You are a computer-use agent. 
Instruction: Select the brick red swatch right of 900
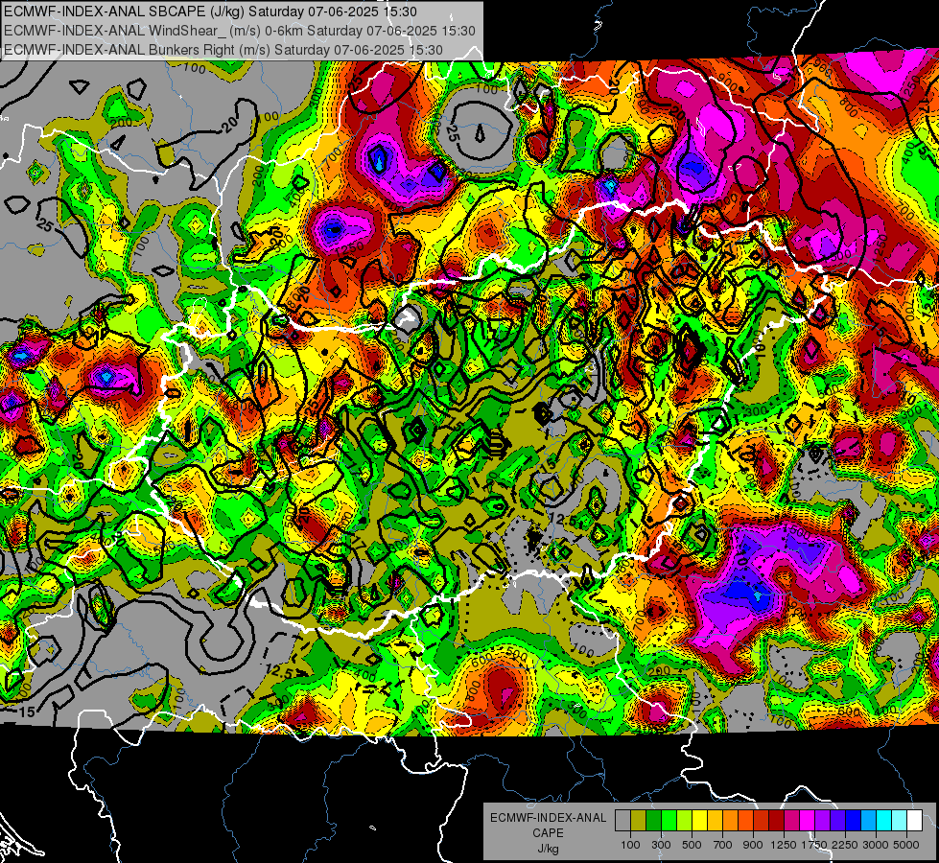(x=762, y=821)
